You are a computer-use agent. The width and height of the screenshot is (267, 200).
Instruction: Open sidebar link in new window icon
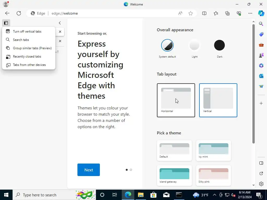pyautogui.click(x=261, y=173)
